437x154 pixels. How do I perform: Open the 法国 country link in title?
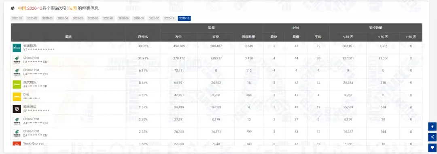click(x=72, y=8)
